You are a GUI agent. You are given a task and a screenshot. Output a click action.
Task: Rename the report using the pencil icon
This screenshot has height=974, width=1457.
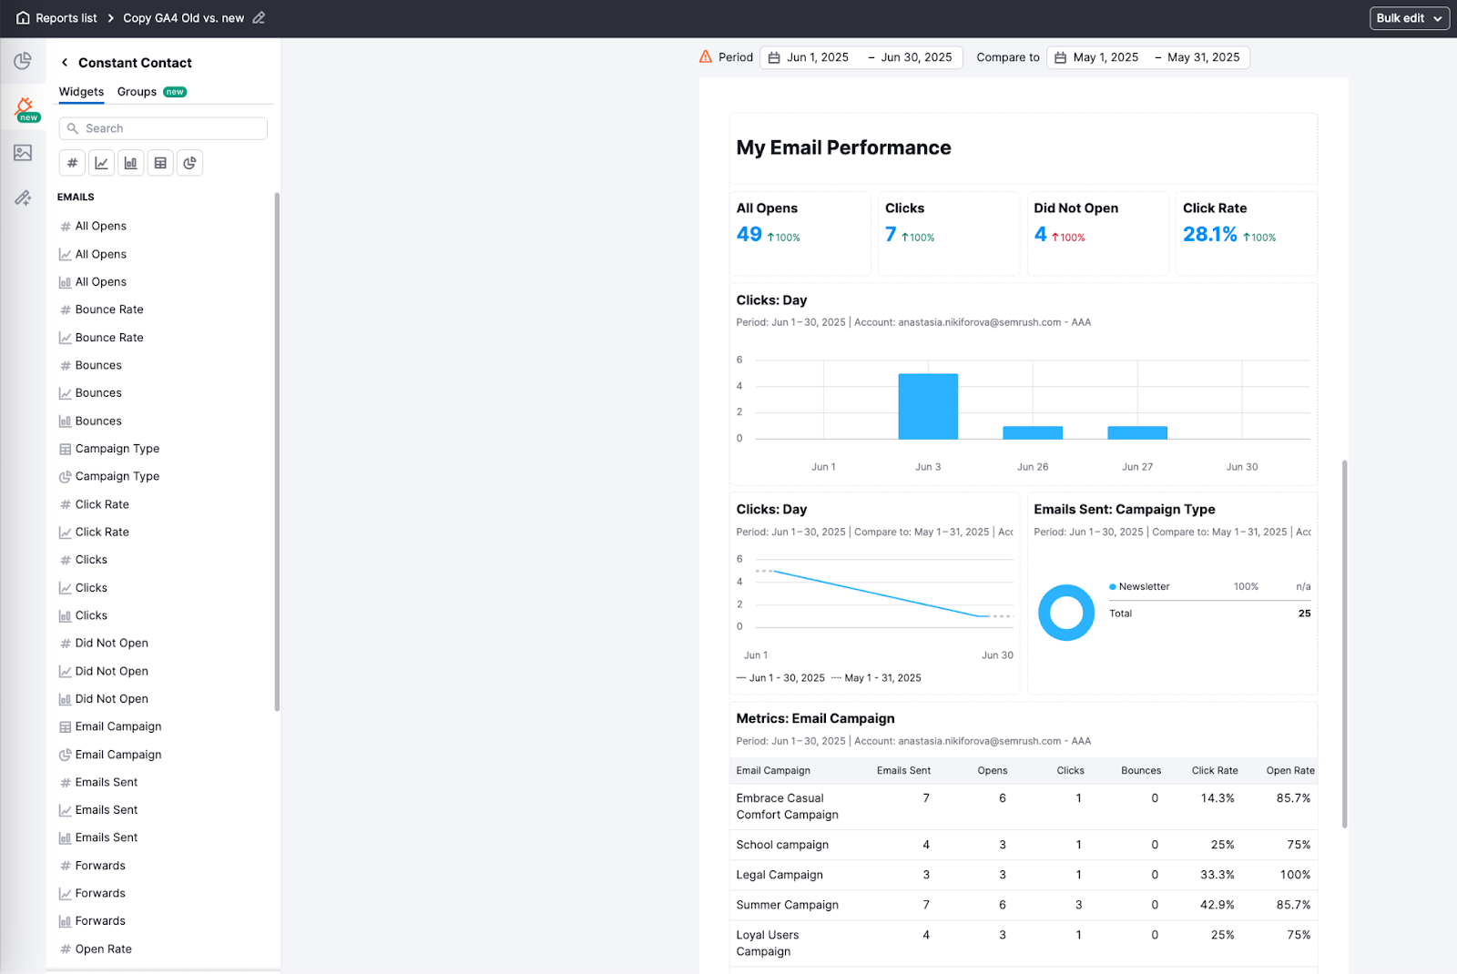[258, 17]
